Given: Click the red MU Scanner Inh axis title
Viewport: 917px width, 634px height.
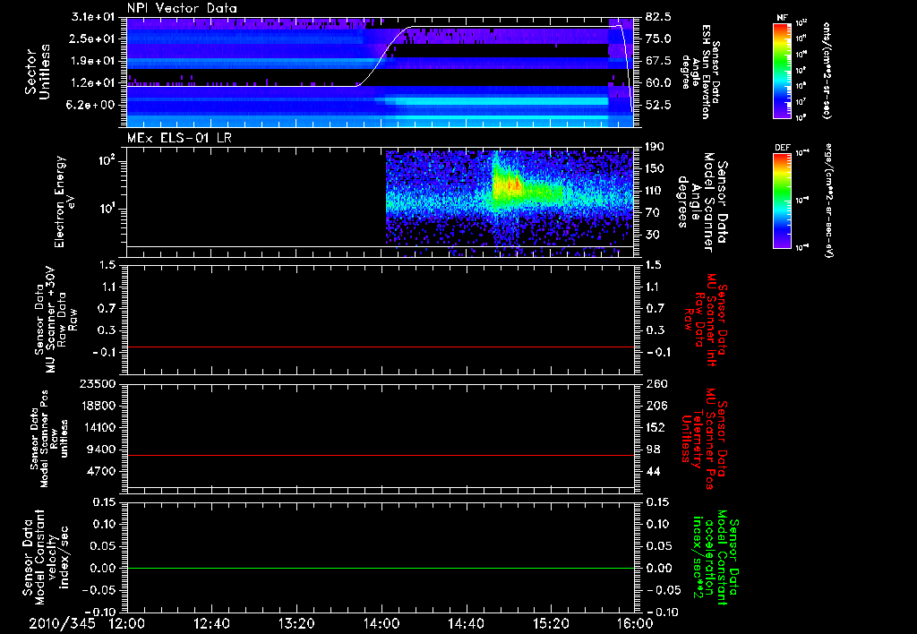Looking at the screenshot, I should coord(705,320).
